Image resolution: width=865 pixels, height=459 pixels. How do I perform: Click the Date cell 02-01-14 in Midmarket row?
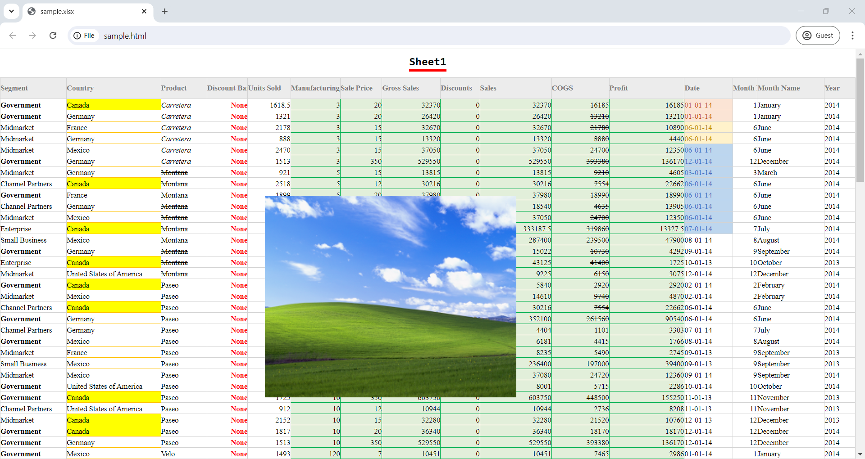[x=708, y=296]
